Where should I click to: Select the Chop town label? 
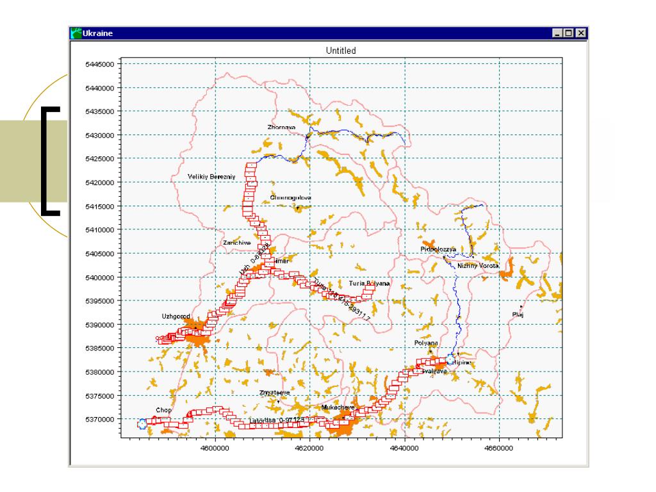coord(163,410)
